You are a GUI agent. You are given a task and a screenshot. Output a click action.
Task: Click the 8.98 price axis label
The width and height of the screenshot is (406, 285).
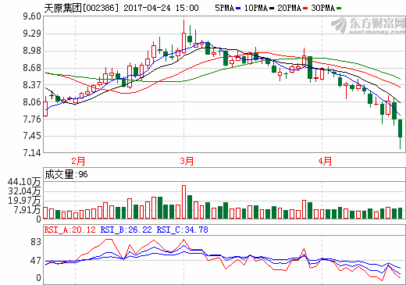(x=32, y=51)
